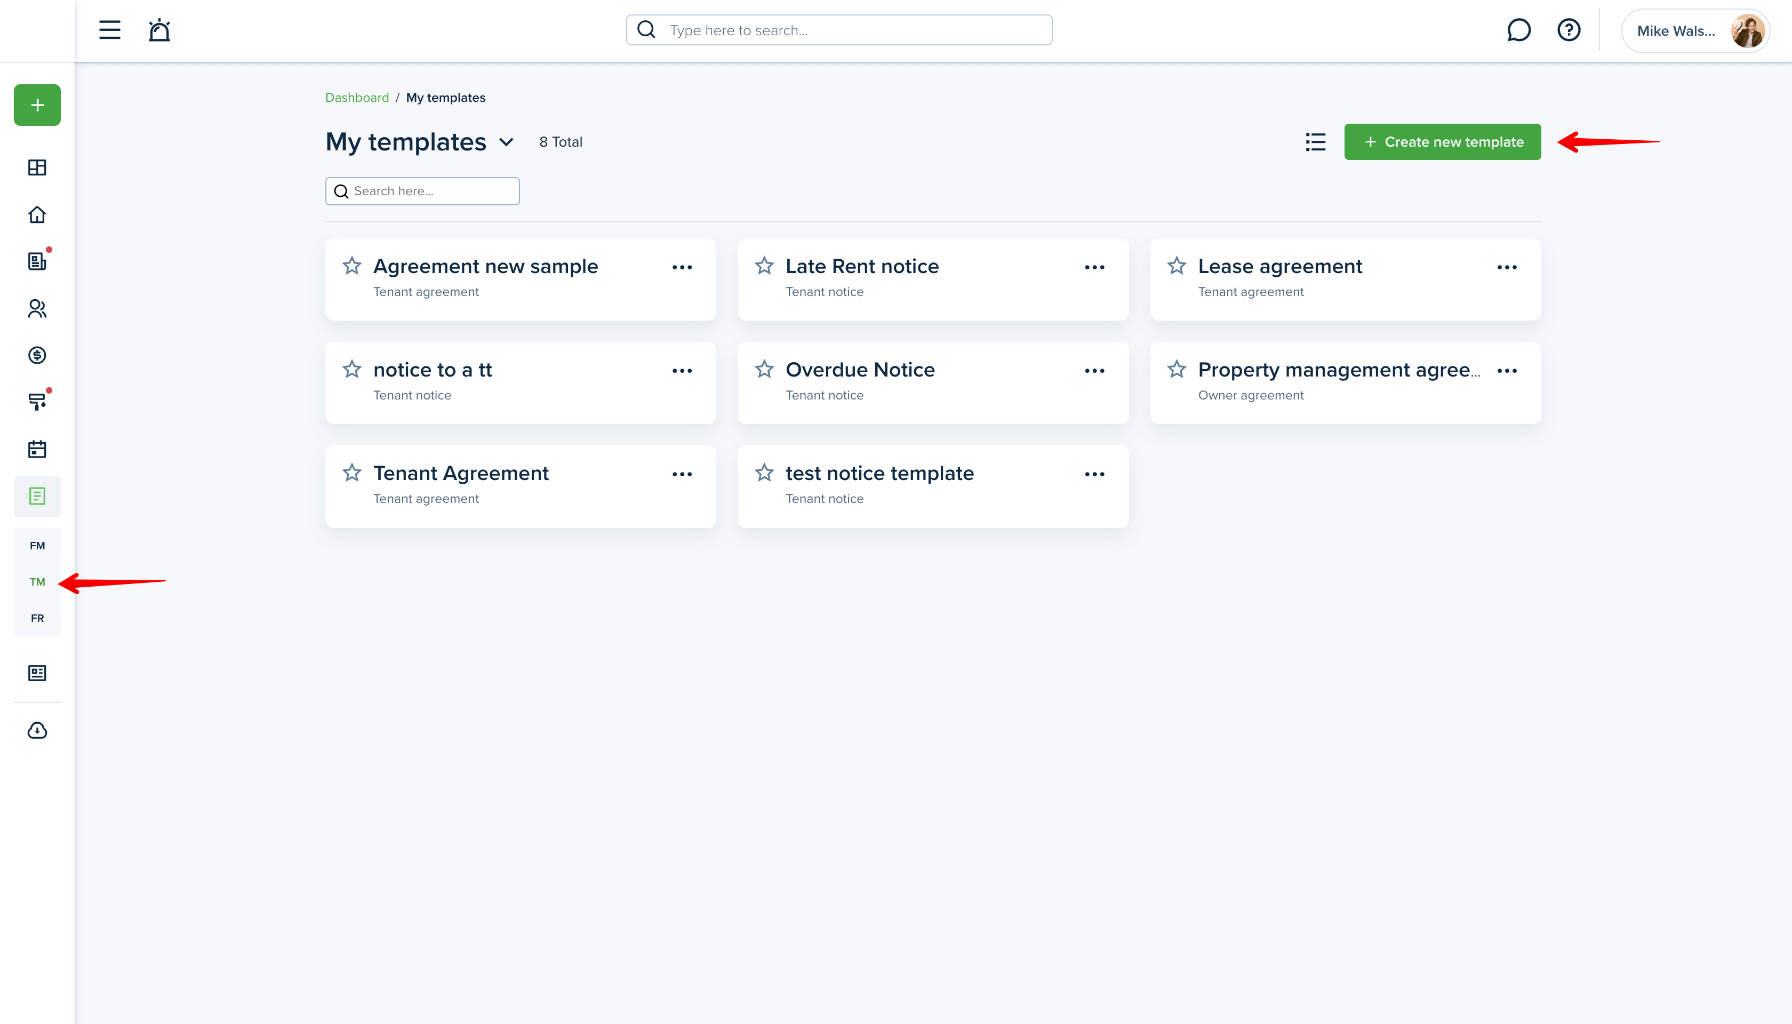Image resolution: width=1792 pixels, height=1024 pixels.
Task: Go to Dashboard breadcrumb link
Action: 357,98
